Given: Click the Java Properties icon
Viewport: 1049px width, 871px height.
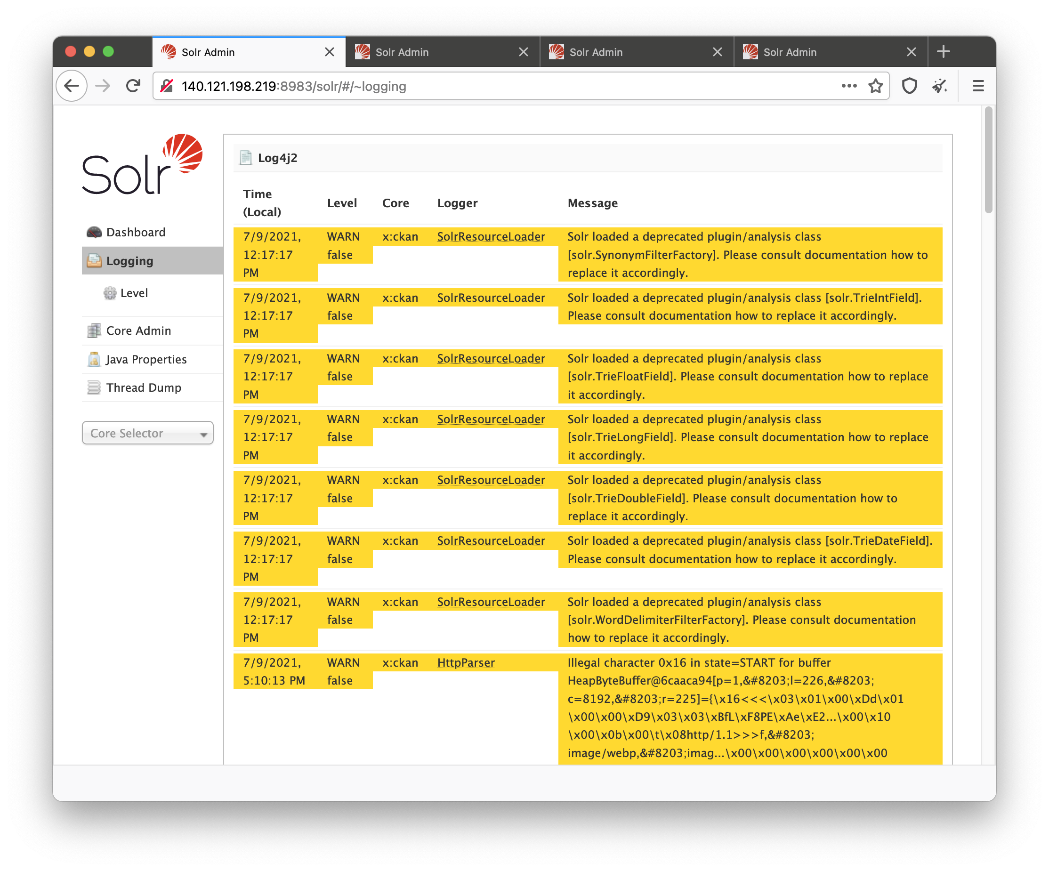Looking at the screenshot, I should (x=94, y=359).
